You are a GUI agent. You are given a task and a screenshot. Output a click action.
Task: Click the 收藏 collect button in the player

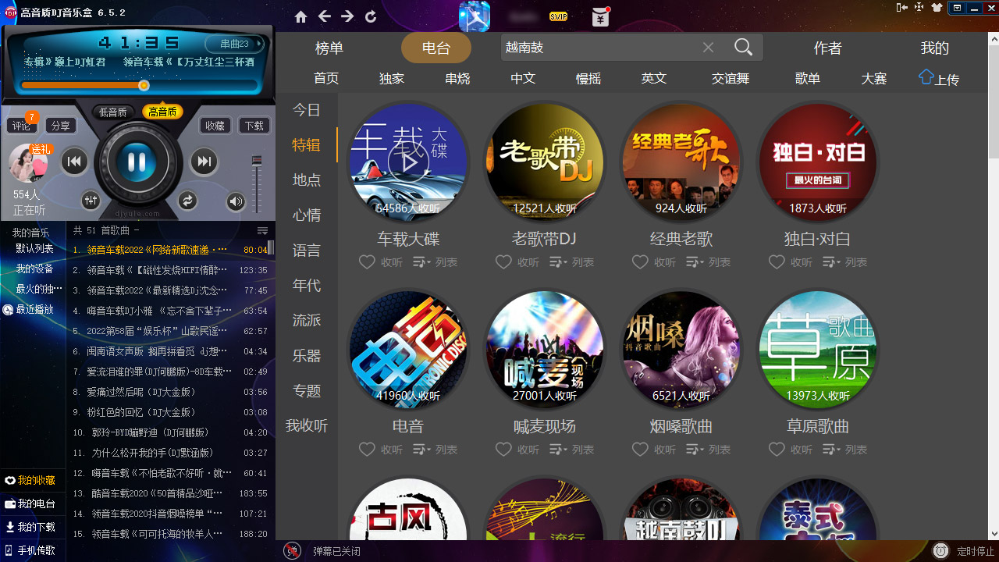click(x=215, y=125)
